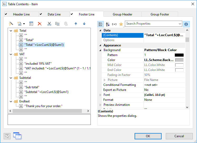Image resolution: width=197 pixels, height=143 pixels.
Task: Select "Subtotal "+LocCurrL$(@Sum1) tree item
Action: pyautogui.click(x=46, y=92)
